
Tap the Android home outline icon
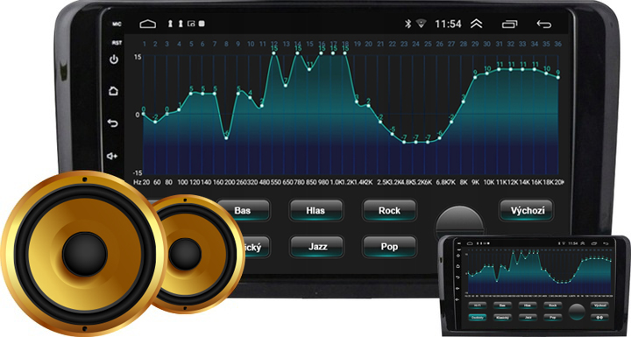(148, 25)
